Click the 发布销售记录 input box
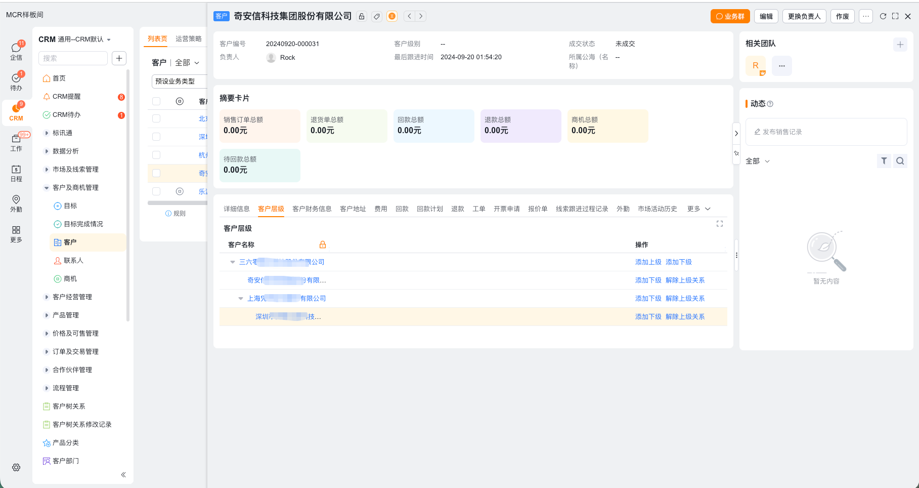 pos(826,132)
